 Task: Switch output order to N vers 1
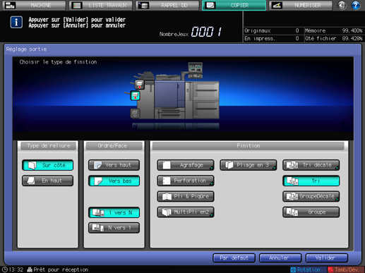[114, 228]
